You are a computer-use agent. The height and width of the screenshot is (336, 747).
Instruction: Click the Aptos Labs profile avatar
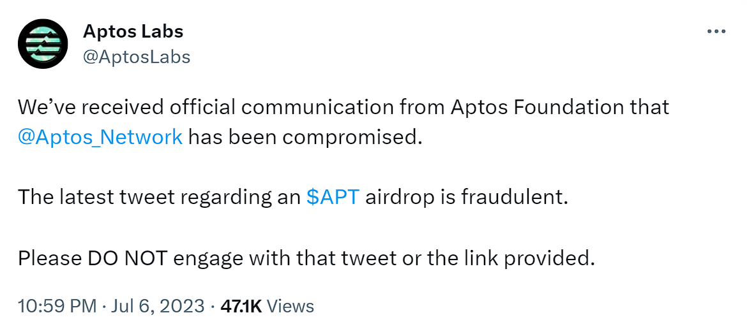43,44
